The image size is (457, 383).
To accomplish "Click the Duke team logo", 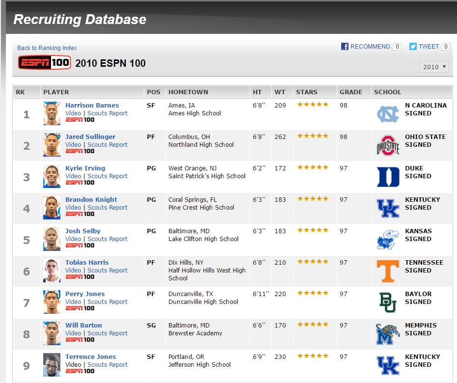I will coord(388,177).
